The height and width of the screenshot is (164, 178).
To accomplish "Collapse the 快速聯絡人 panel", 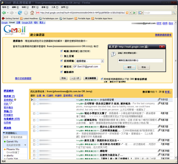I will tap(4, 133).
